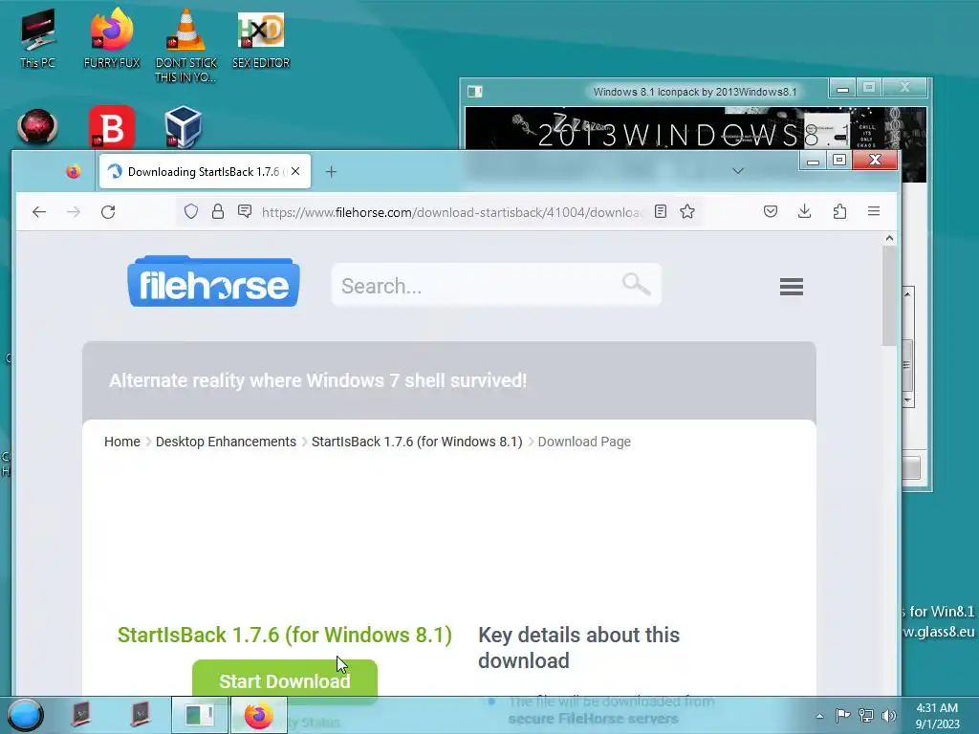Screen dimensions: 979x734
Task: Show hidden system tray icons
Action: coord(819,716)
